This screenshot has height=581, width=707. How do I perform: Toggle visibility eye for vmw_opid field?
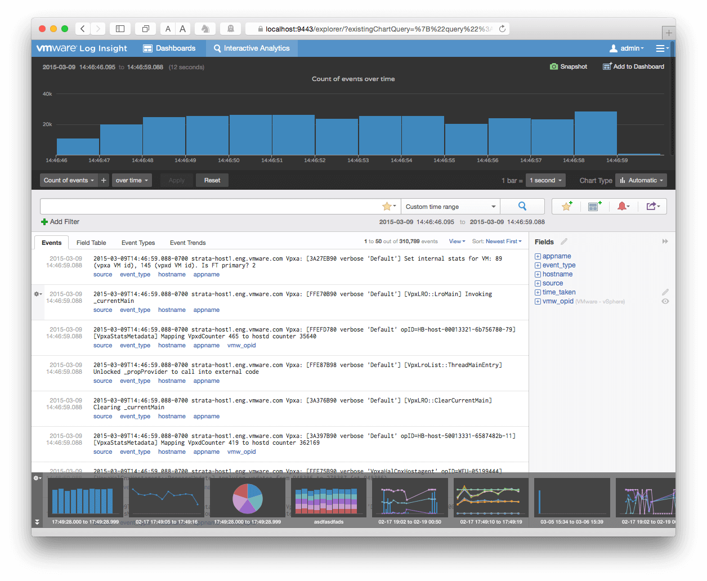(665, 302)
